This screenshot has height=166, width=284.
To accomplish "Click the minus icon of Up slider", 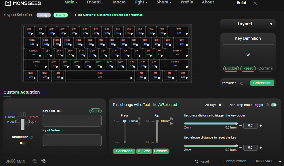I will [x=171, y=118].
